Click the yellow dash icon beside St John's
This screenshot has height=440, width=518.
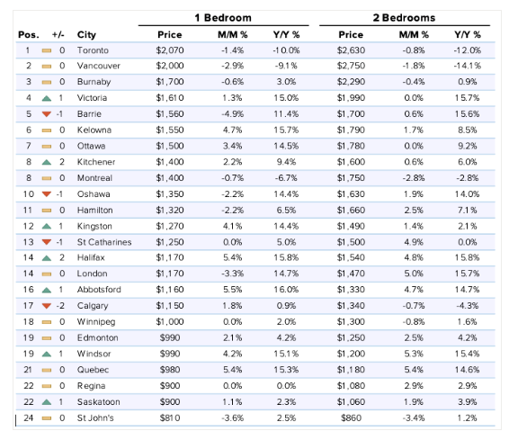click(47, 418)
